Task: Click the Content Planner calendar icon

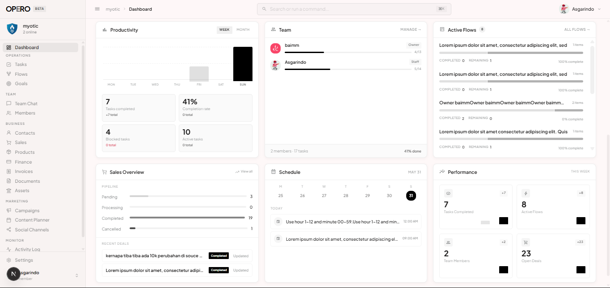Action: 9,220
